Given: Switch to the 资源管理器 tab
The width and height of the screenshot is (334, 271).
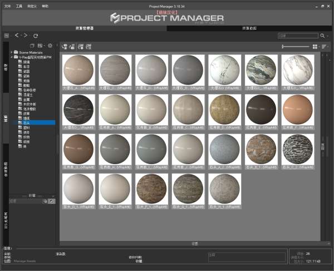Looking at the screenshot, I should (x=85, y=28).
